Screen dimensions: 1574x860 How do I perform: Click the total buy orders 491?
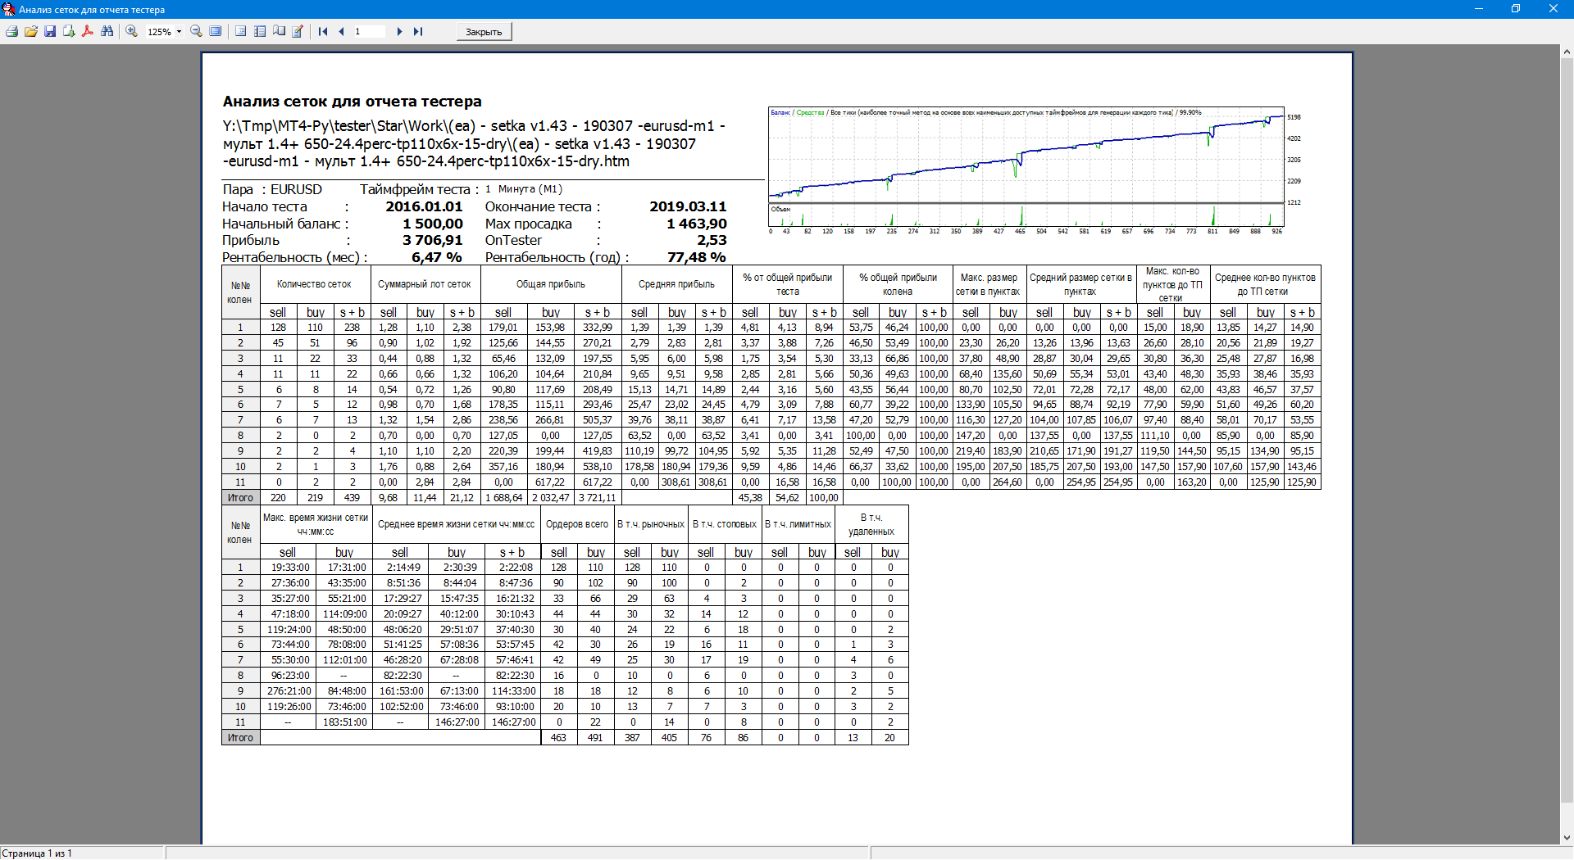click(595, 738)
